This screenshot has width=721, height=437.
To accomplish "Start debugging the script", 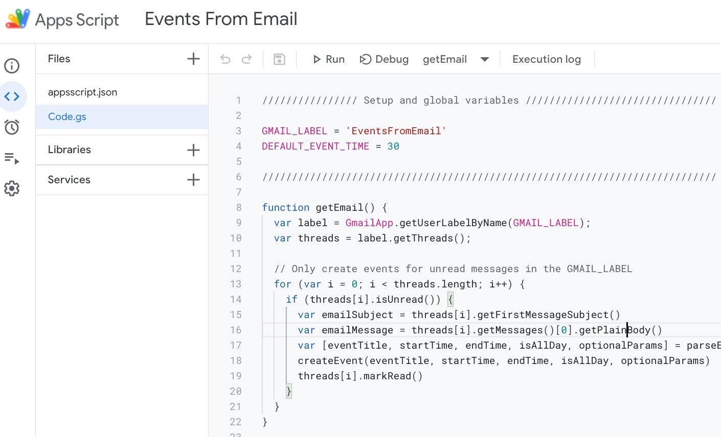I will (384, 59).
